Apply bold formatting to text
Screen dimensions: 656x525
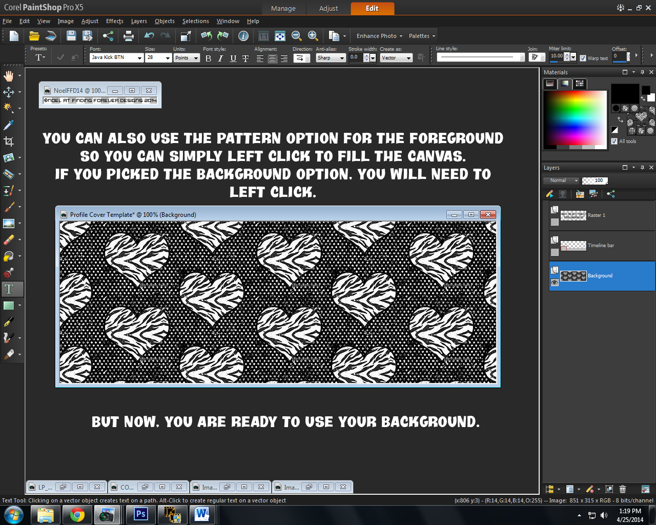208,58
